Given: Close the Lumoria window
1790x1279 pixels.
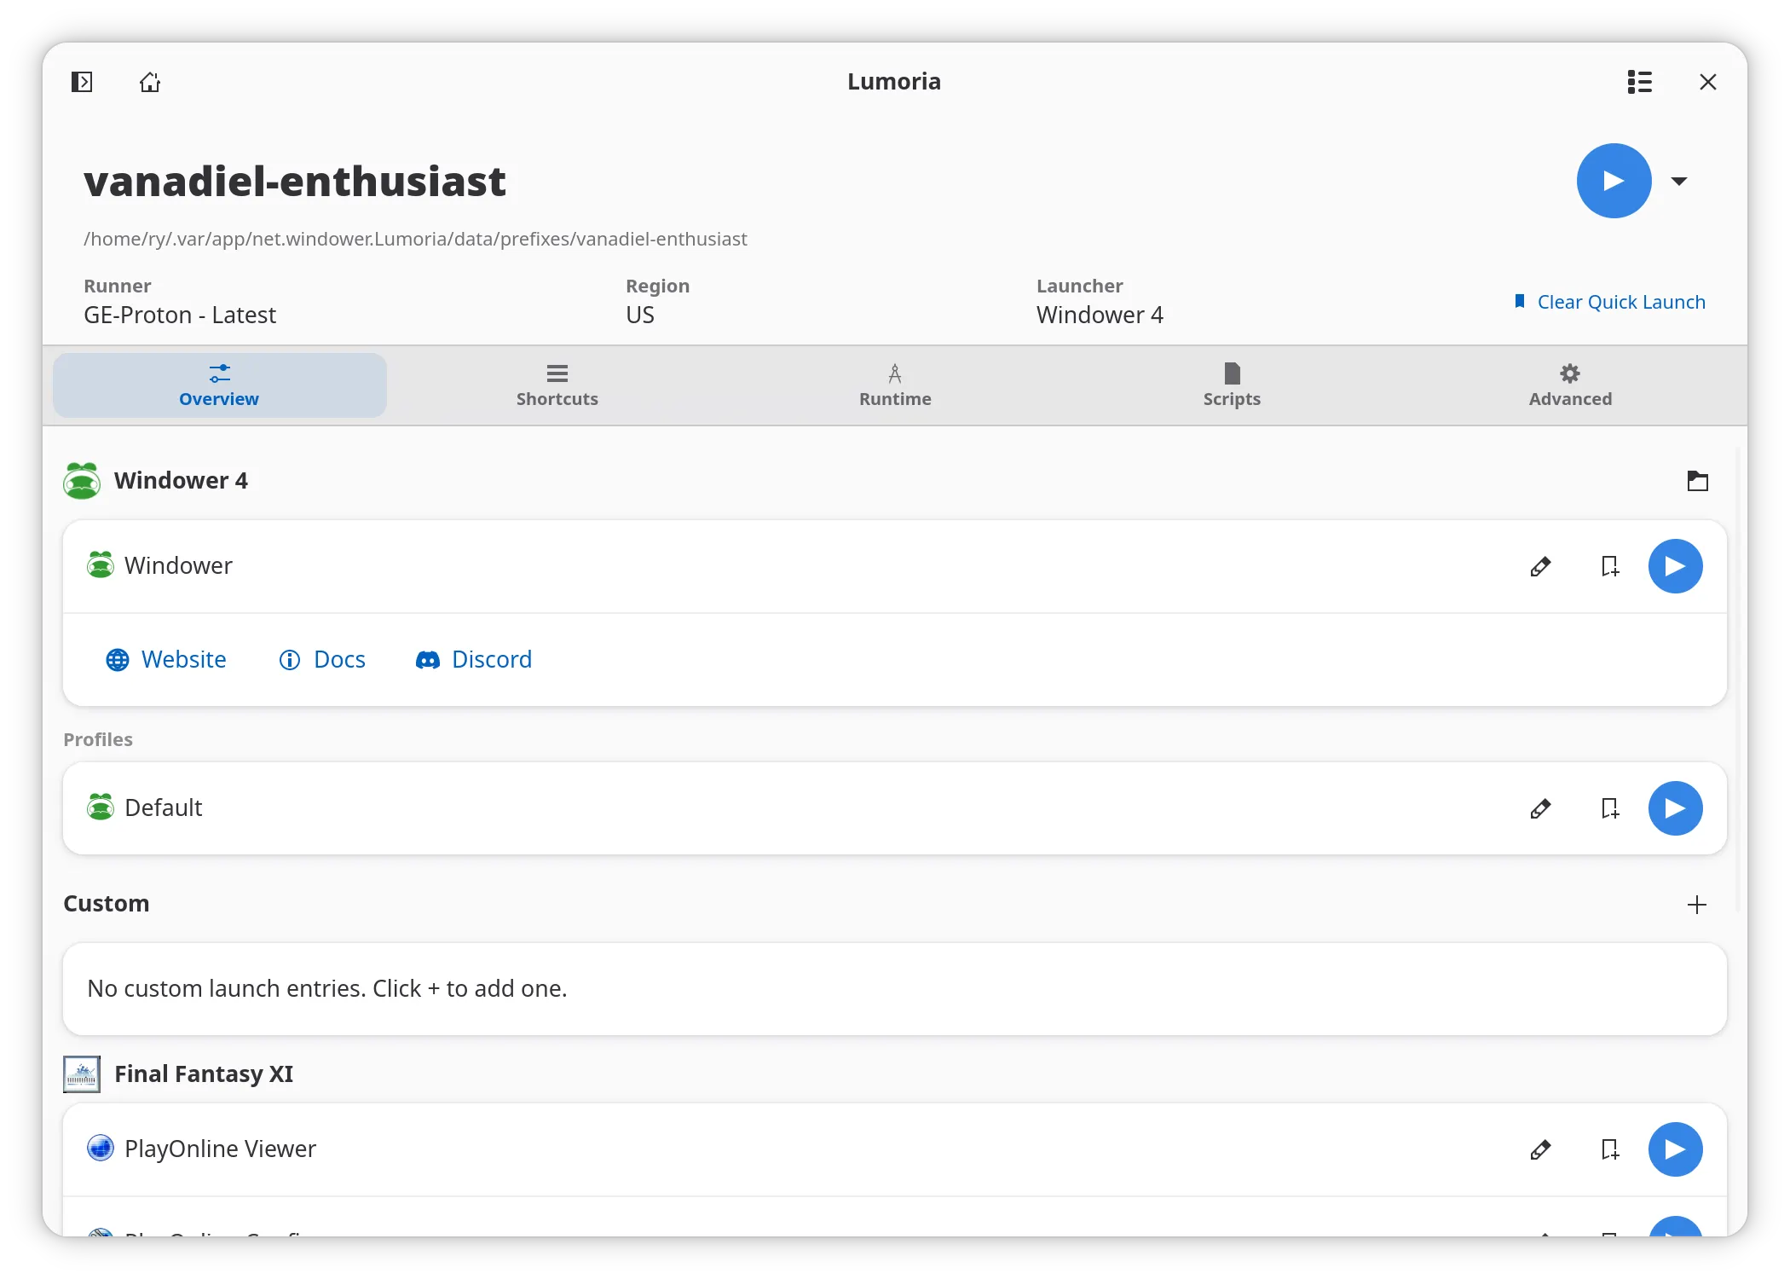Looking at the screenshot, I should tap(1707, 82).
